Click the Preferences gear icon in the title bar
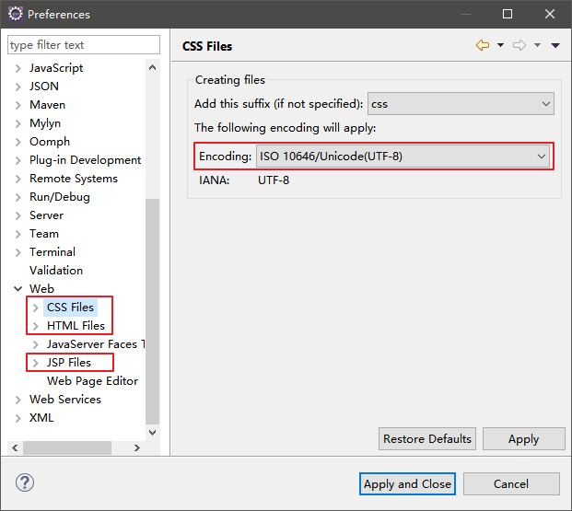 [x=16, y=14]
